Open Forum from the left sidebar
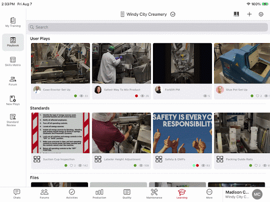 click(13, 81)
